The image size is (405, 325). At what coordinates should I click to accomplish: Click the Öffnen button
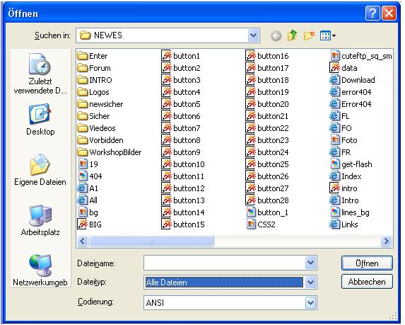[367, 263]
